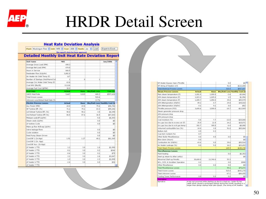This screenshot has width=266, height=199.
Task: Select the Average Gross Load (MW) row
Action: [70, 65]
